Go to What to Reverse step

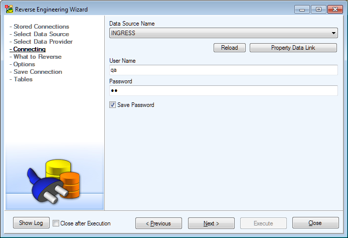point(37,57)
